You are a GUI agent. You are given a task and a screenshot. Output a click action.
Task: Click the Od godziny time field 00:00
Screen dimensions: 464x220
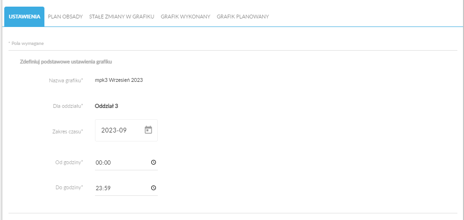pos(126,162)
